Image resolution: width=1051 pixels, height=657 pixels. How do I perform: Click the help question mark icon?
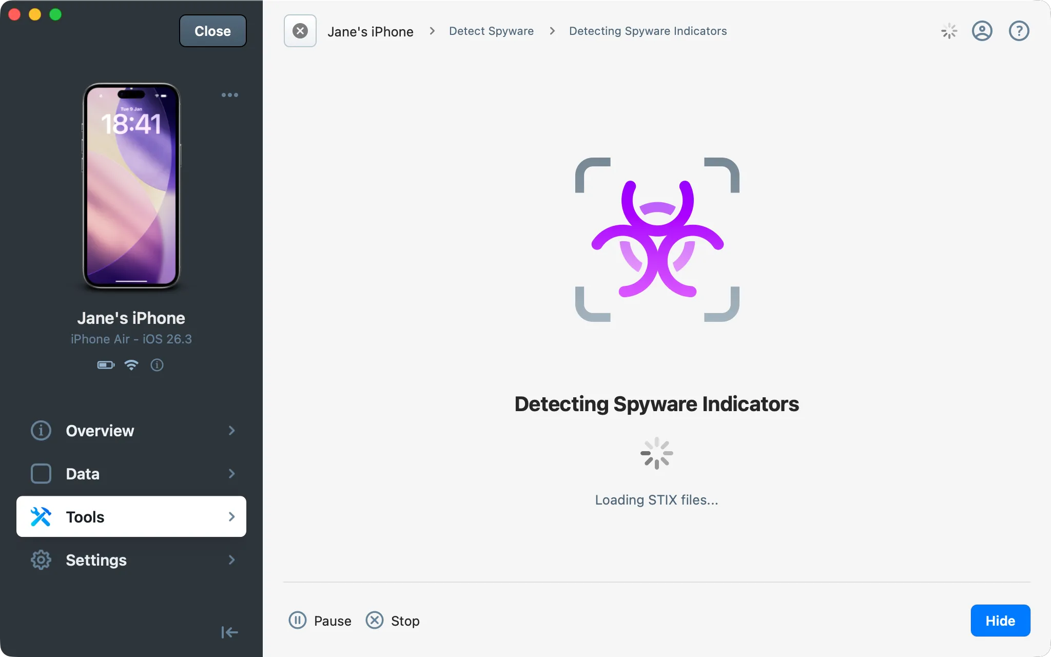click(x=1019, y=31)
